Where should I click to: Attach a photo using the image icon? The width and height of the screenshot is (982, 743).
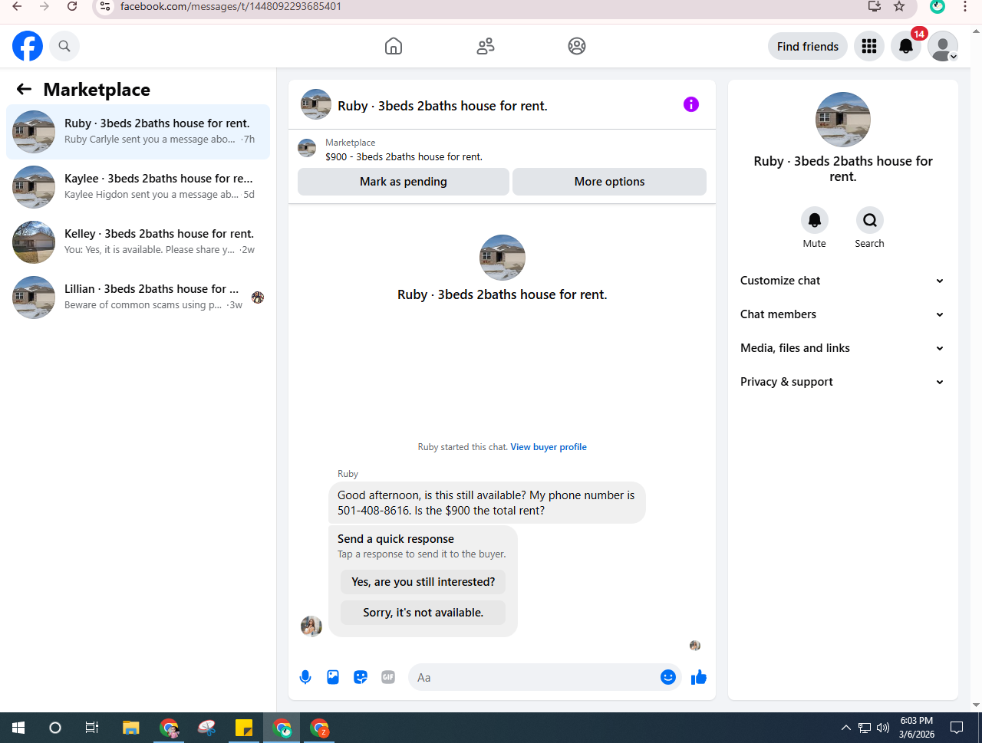[x=333, y=677]
